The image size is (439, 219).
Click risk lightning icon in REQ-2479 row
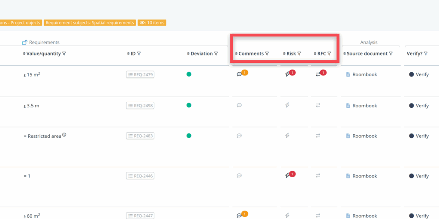[287, 74]
